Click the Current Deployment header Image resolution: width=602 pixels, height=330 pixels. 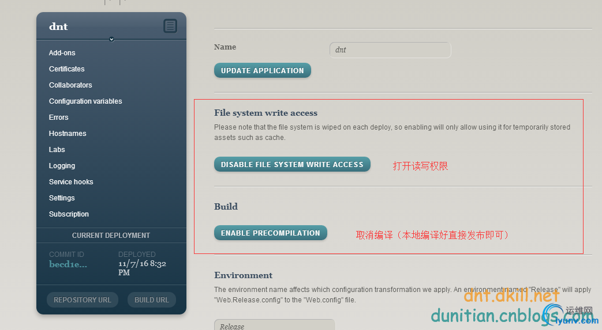tap(111, 236)
